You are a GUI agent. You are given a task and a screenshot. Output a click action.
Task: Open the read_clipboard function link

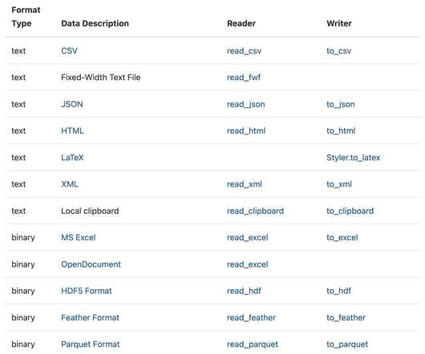(x=255, y=211)
